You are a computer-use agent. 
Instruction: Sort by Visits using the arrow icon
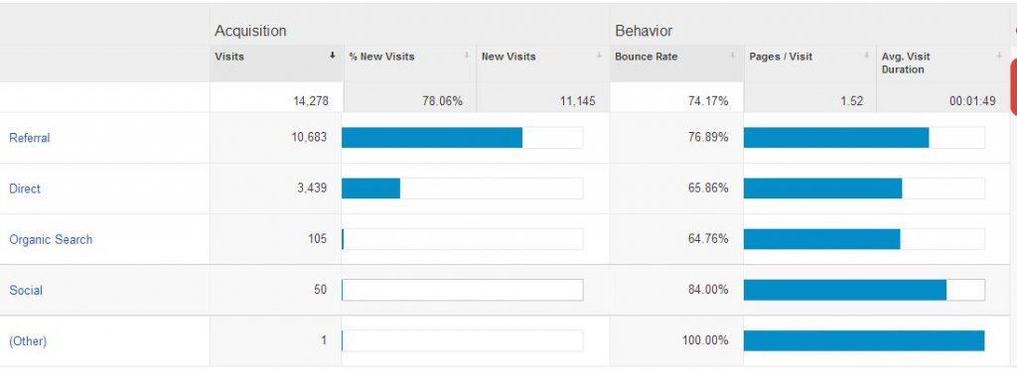click(x=332, y=56)
